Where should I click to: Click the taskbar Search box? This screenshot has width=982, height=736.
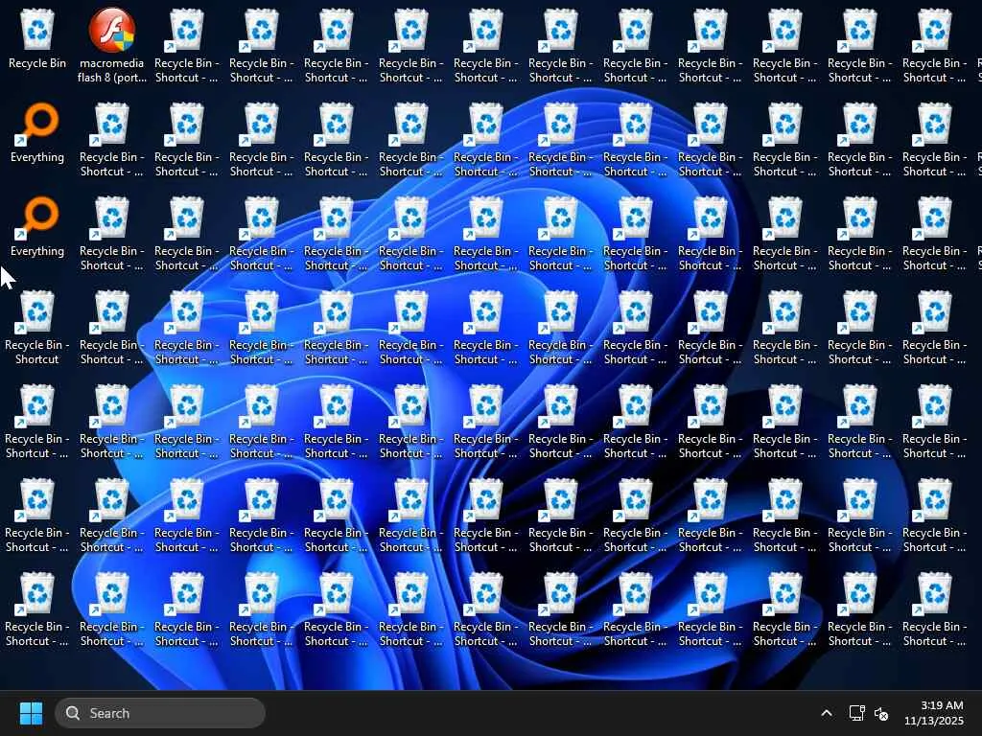click(x=160, y=713)
